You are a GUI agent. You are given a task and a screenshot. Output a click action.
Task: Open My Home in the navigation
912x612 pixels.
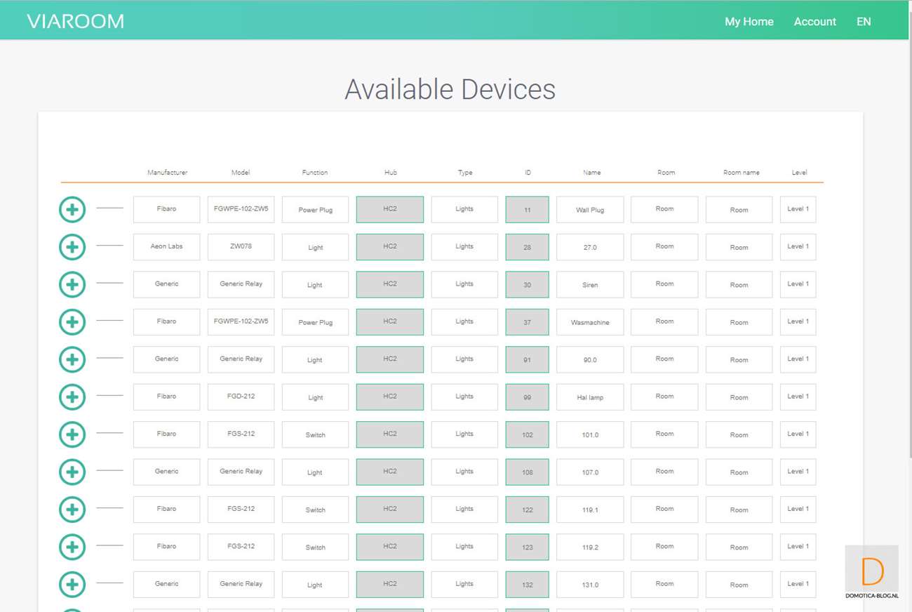coord(749,22)
